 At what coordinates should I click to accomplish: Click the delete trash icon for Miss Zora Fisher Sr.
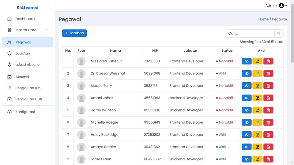click(x=268, y=61)
